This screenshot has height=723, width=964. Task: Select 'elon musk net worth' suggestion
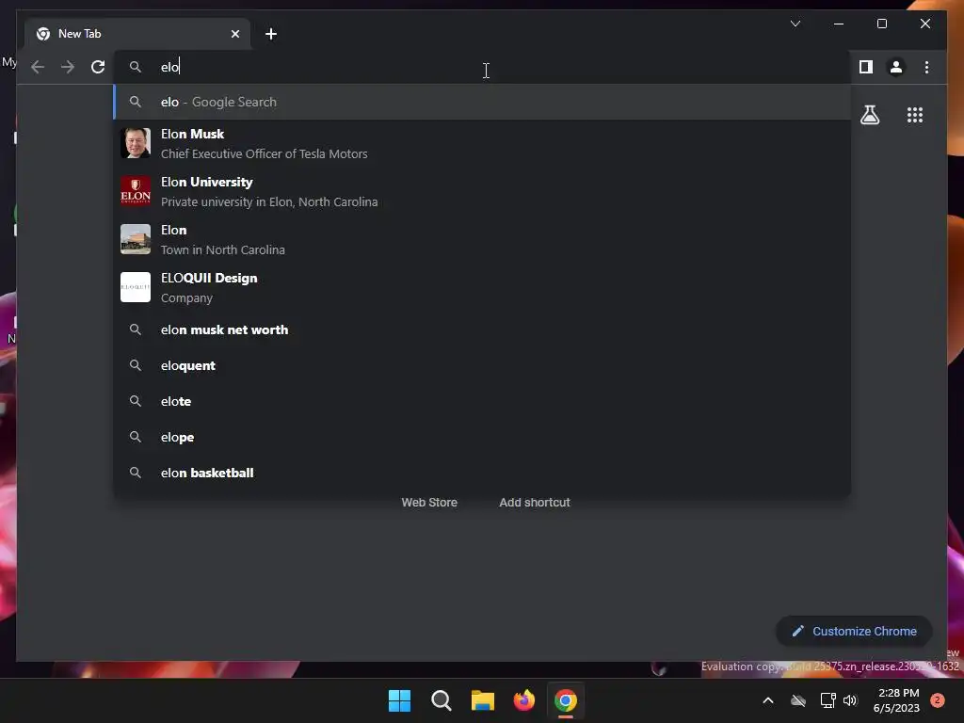point(483,329)
